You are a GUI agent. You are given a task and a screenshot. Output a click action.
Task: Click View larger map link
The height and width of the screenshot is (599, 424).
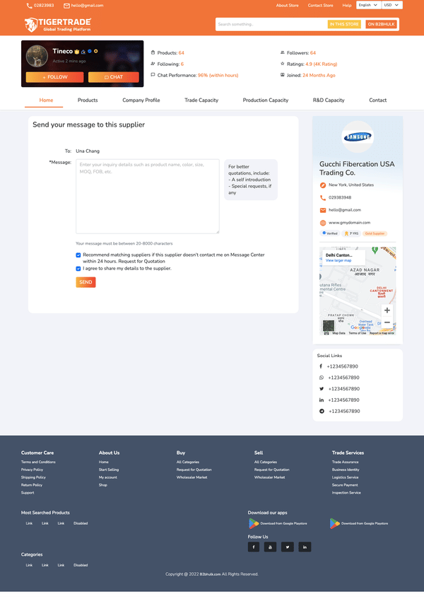[338, 260]
